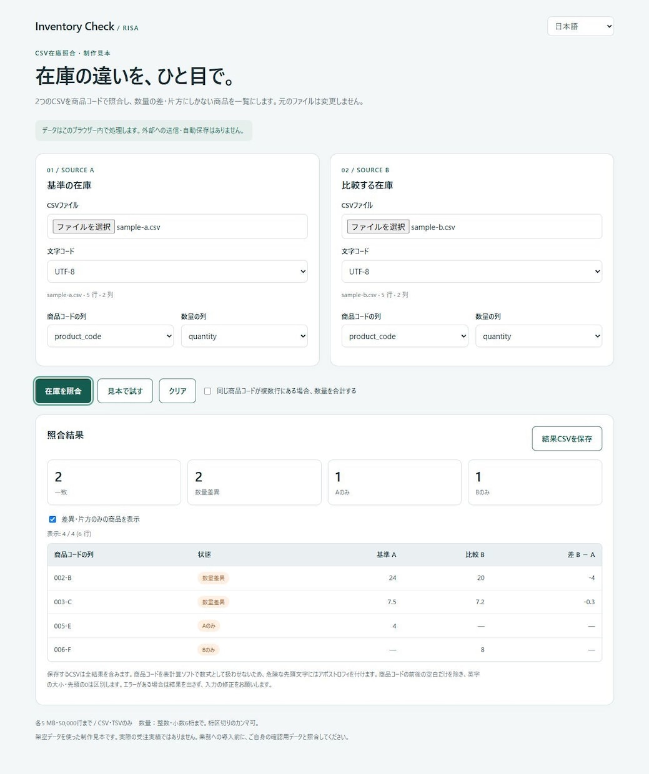Click the Aのみ badge in 005-E row

point(209,625)
